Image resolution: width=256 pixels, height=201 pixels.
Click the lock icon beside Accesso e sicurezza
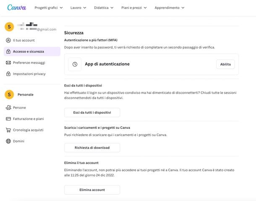(8, 52)
